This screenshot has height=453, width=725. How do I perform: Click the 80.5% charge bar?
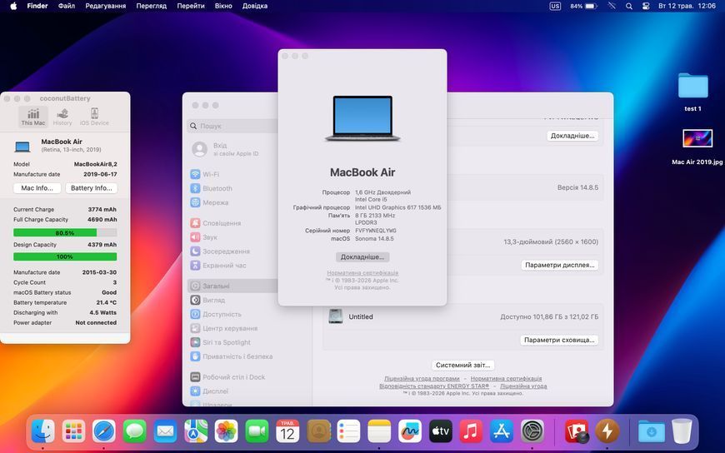pos(65,232)
